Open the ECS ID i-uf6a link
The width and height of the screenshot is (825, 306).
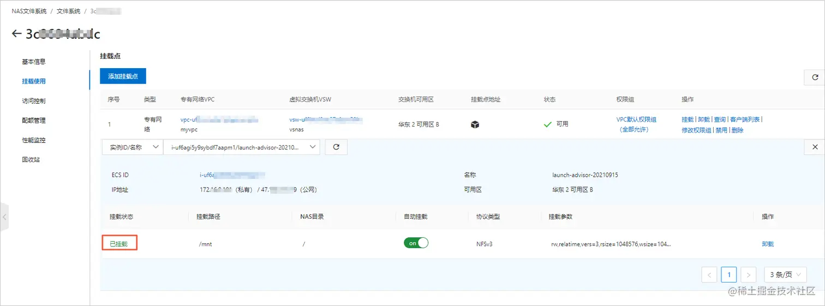232,175
